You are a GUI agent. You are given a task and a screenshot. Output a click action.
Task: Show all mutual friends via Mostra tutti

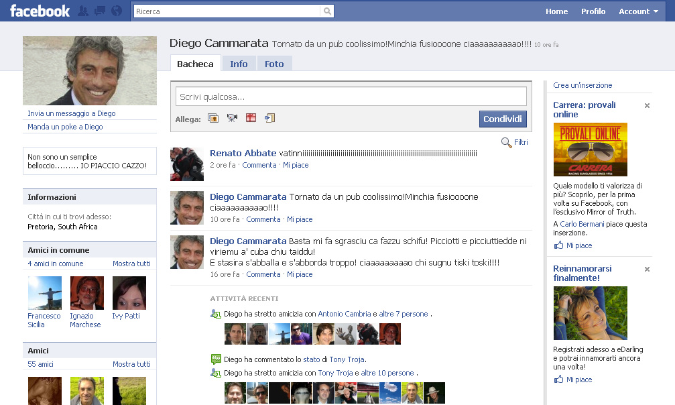click(x=131, y=264)
